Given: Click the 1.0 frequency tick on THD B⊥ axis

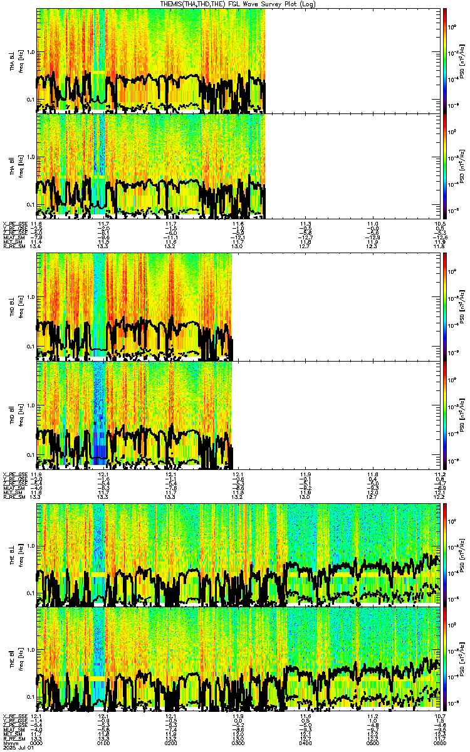Looking at the screenshot, I should click(x=31, y=297).
